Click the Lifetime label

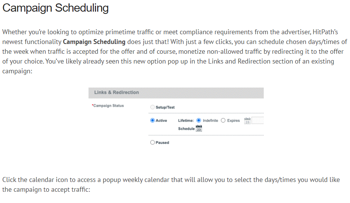pos(186,121)
